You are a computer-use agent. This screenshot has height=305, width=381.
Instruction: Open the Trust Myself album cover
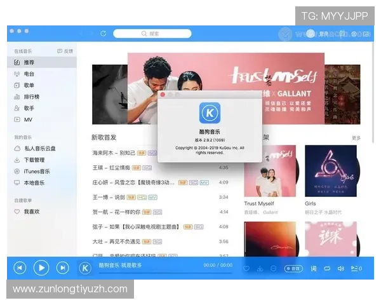point(270,171)
